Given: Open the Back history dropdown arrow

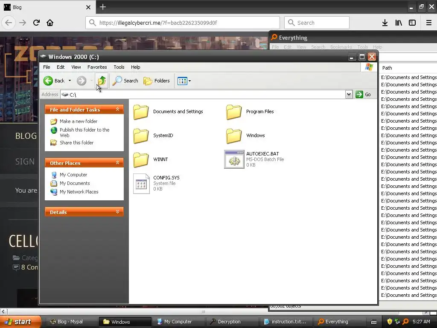Looking at the screenshot, I should [x=70, y=81].
